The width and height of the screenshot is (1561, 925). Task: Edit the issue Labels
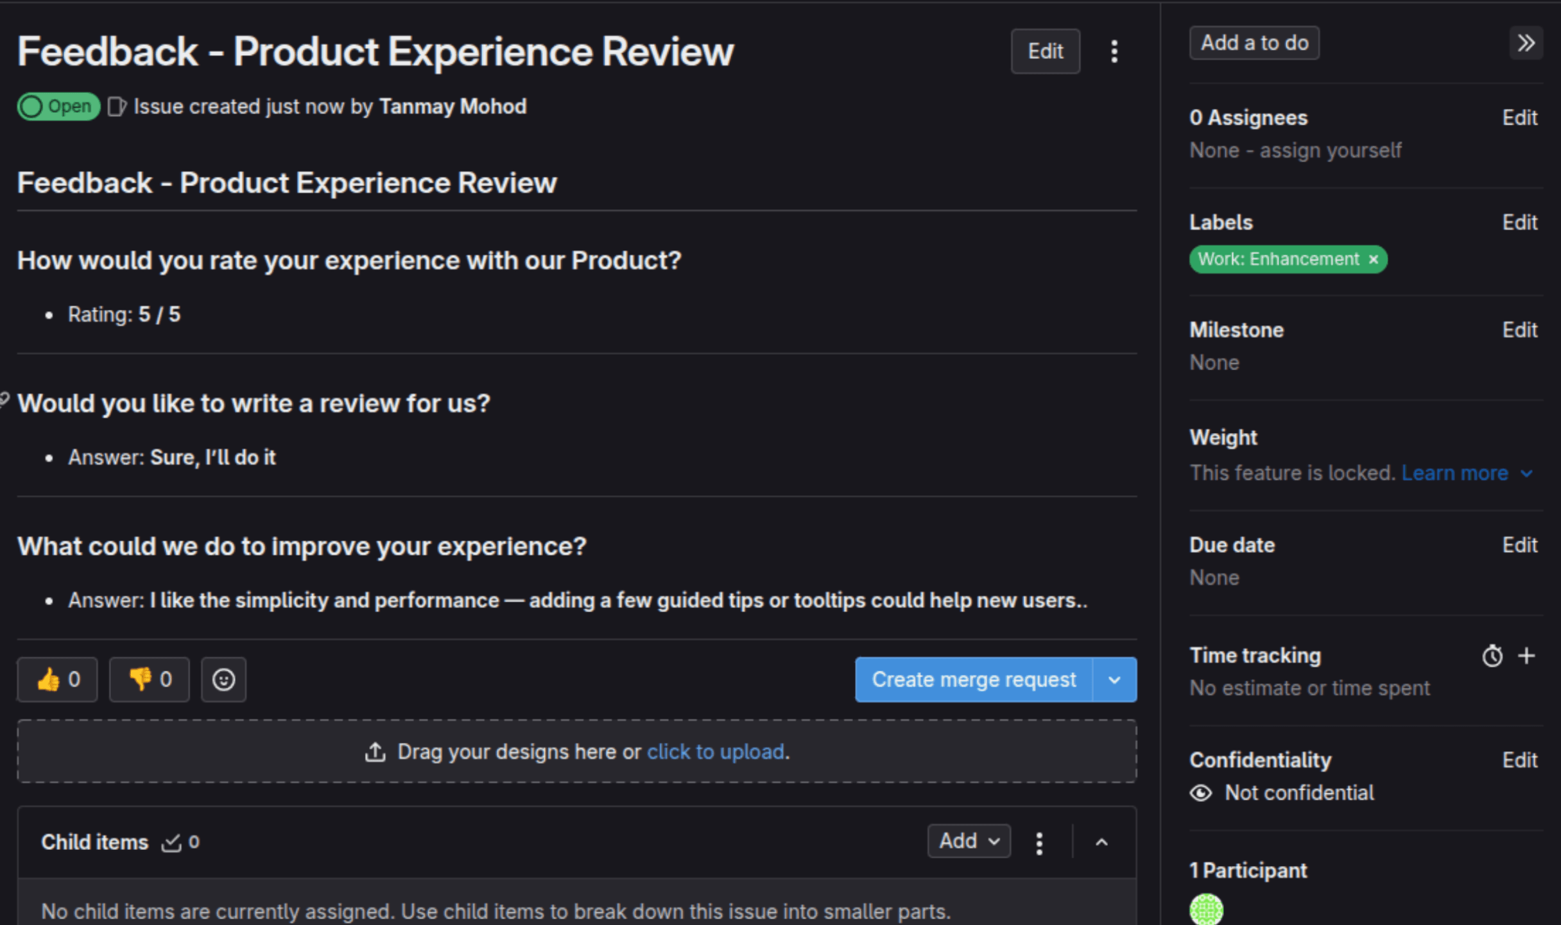[1519, 222]
